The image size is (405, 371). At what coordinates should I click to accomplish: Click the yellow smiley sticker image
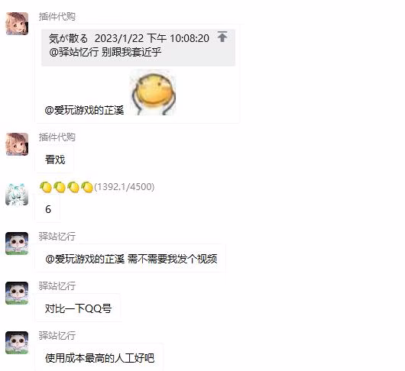[x=154, y=93]
